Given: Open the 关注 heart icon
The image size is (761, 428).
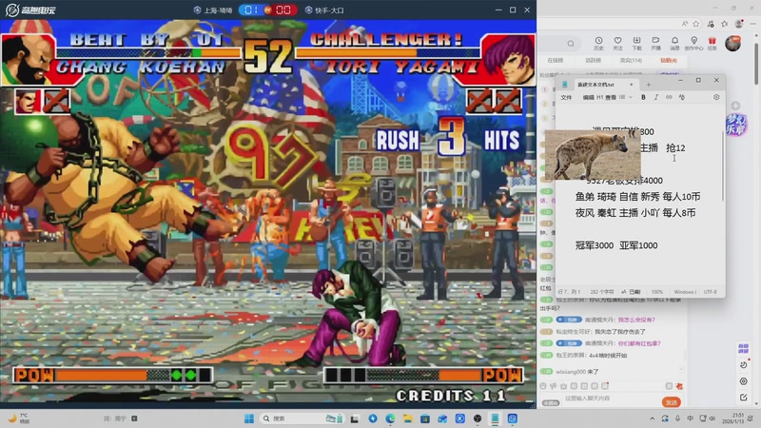Looking at the screenshot, I should (x=617, y=43).
